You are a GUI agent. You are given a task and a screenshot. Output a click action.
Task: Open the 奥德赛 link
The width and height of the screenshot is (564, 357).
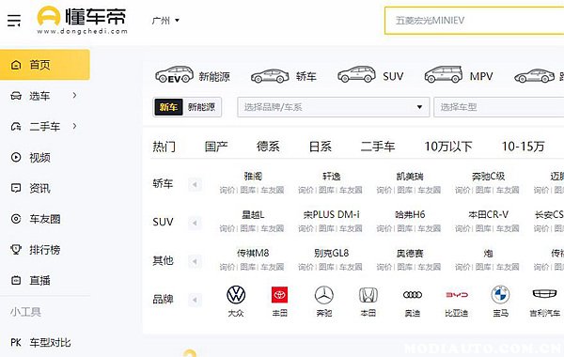coord(410,253)
